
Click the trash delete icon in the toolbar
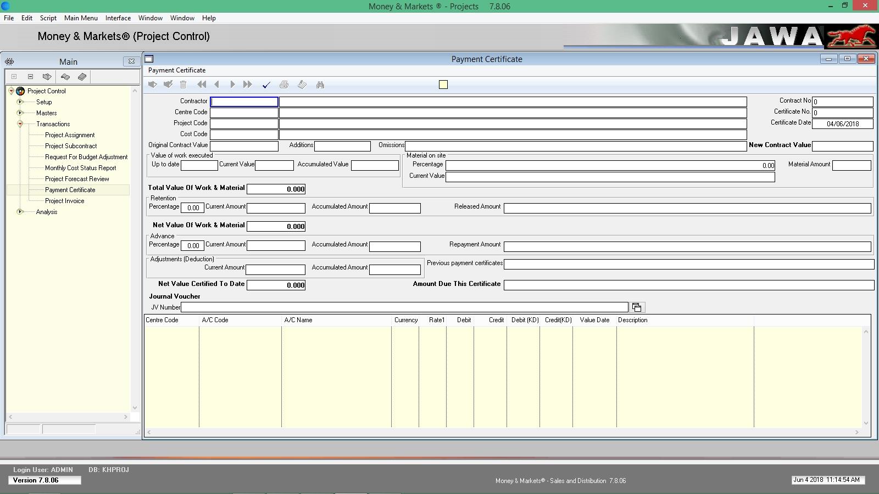coord(183,85)
